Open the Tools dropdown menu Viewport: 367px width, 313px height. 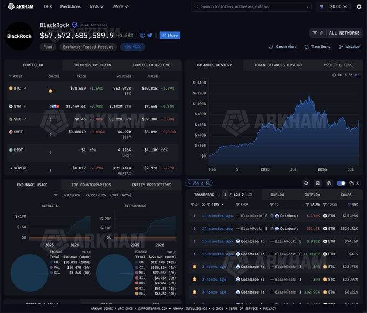(96, 6)
